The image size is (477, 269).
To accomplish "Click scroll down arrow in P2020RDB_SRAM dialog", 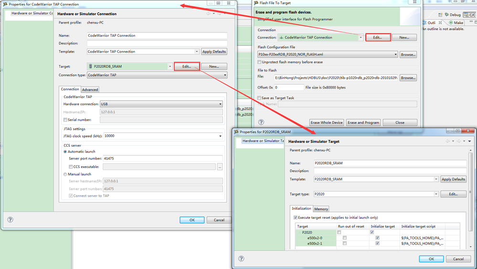I will [471, 246].
